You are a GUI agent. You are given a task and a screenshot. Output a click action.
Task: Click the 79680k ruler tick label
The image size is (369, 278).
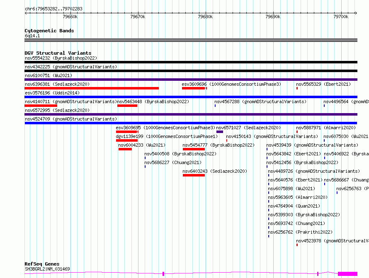(x=205, y=17)
